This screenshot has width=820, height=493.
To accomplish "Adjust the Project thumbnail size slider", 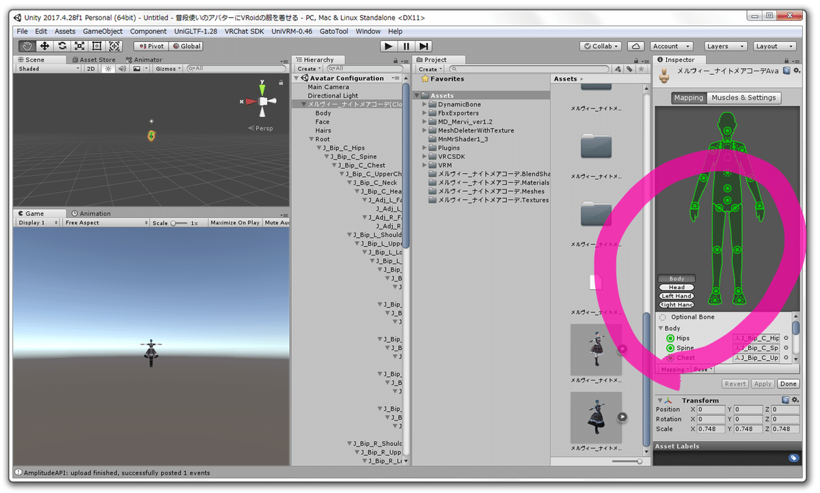I will 628,462.
